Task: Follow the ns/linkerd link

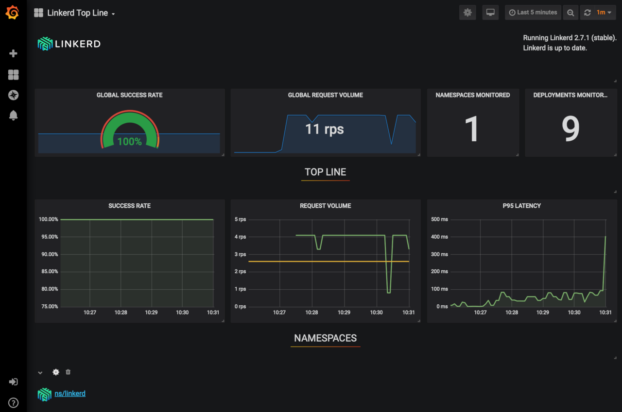Action: [70, 394]
